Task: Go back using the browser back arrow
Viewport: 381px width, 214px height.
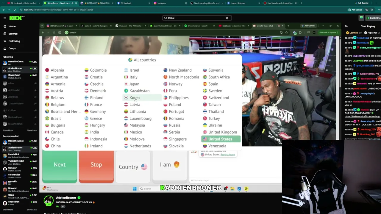Action: pos(4,10)
